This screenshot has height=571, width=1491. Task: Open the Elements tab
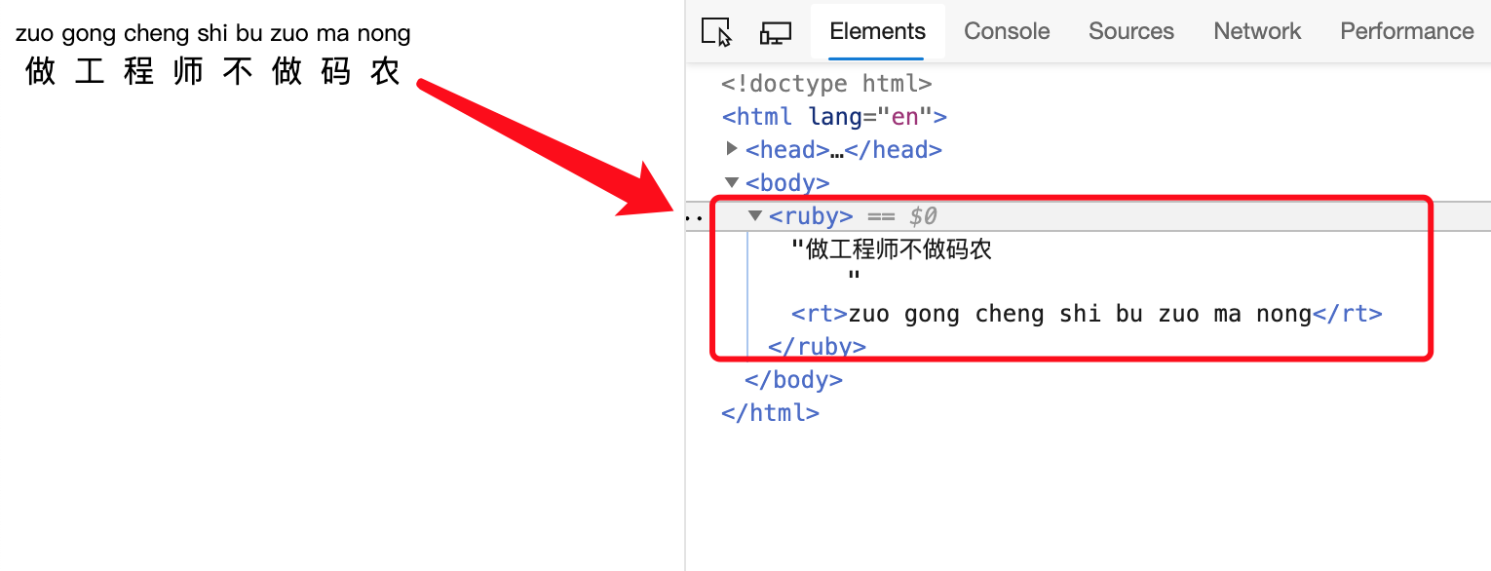877,31
